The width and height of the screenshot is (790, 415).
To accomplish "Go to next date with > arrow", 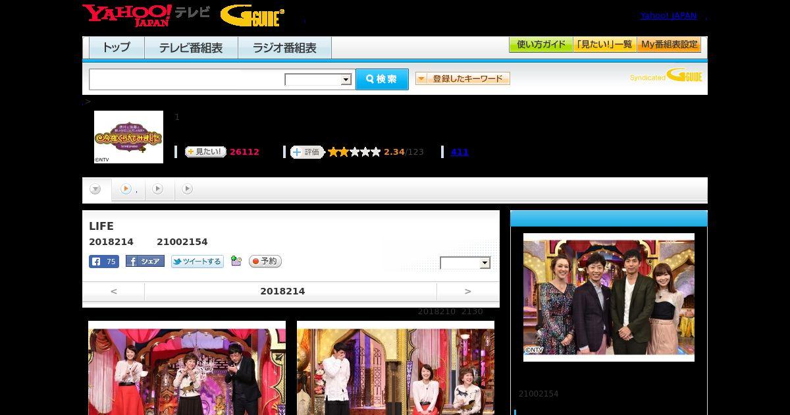I will coord(468,291).
